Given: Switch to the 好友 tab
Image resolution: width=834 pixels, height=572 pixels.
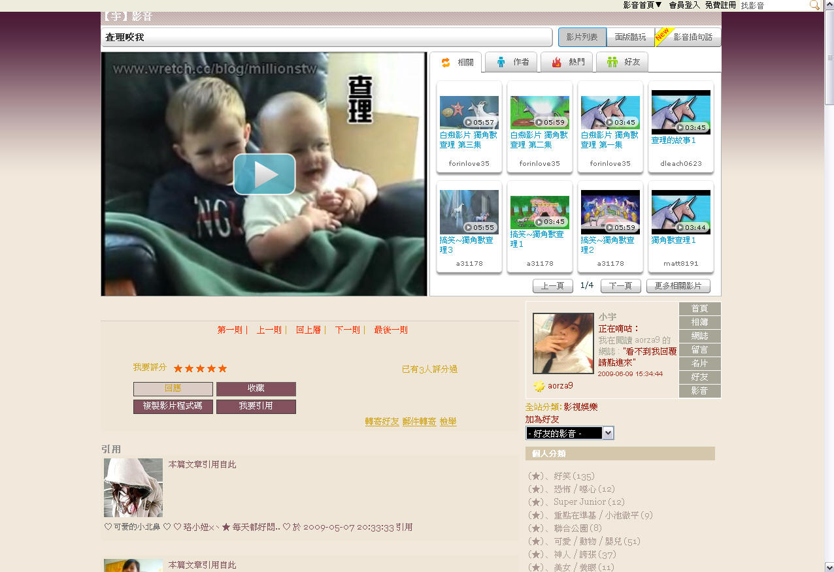Looking at the screenshot, I should click(622, 62).
